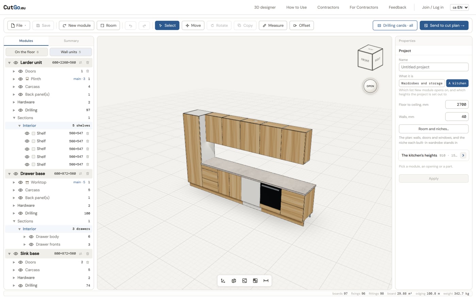Screen dimensions: 476x297
Task: Click the swap arrows icon on Drawer base
Action: coord(81,173)
